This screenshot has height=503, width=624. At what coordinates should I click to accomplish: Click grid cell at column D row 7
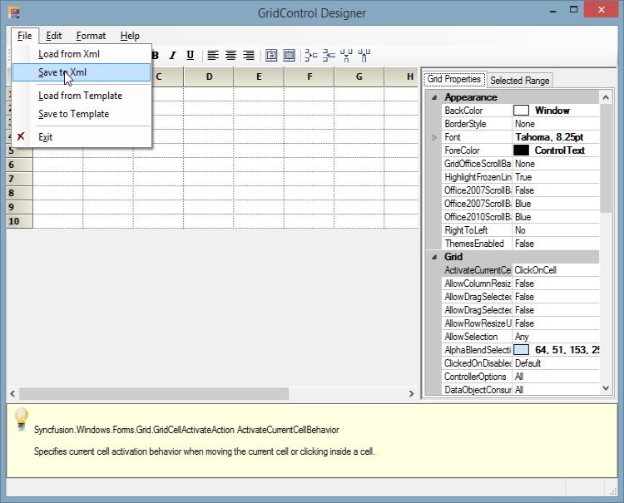[209, 179]
